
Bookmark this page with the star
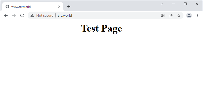click(179, 15)
